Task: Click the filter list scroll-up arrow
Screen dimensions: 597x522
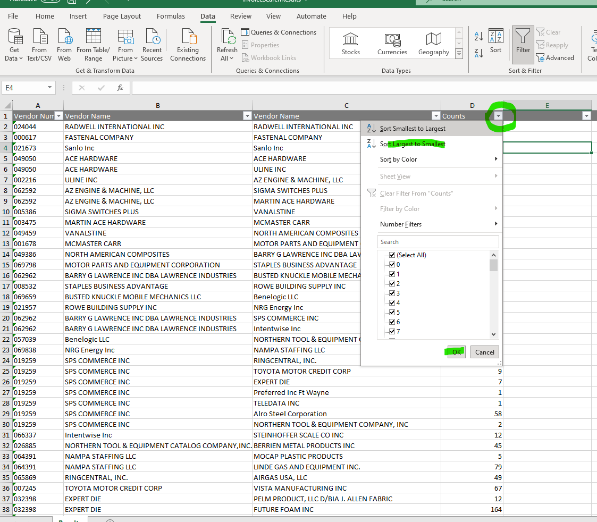Action: pyautogui.click(x=493, y=255)
